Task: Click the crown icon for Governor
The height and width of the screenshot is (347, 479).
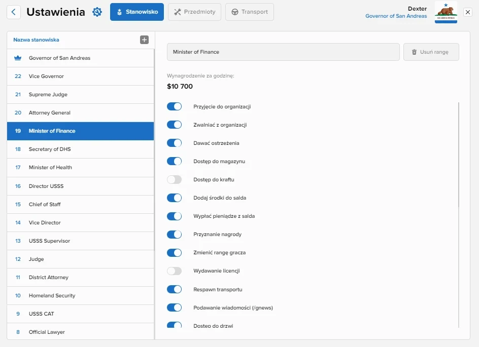Action: pos(18,58)
